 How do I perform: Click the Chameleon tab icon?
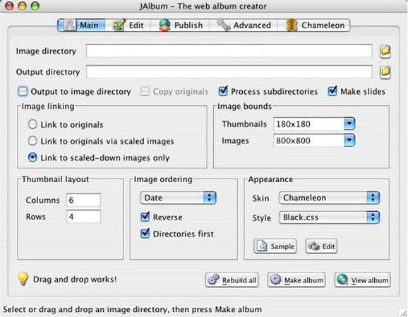coord(292,25)
